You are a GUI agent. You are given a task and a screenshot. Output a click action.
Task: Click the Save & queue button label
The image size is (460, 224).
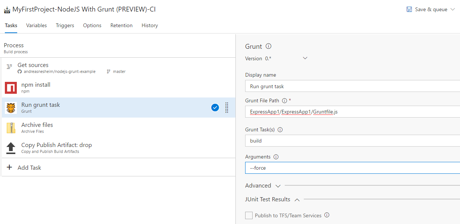(431, 10)
